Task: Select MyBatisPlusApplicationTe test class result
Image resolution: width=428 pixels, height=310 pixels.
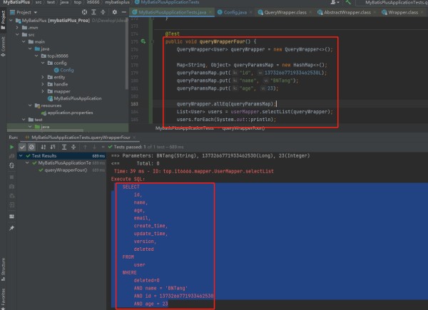Action: [61, 163]
